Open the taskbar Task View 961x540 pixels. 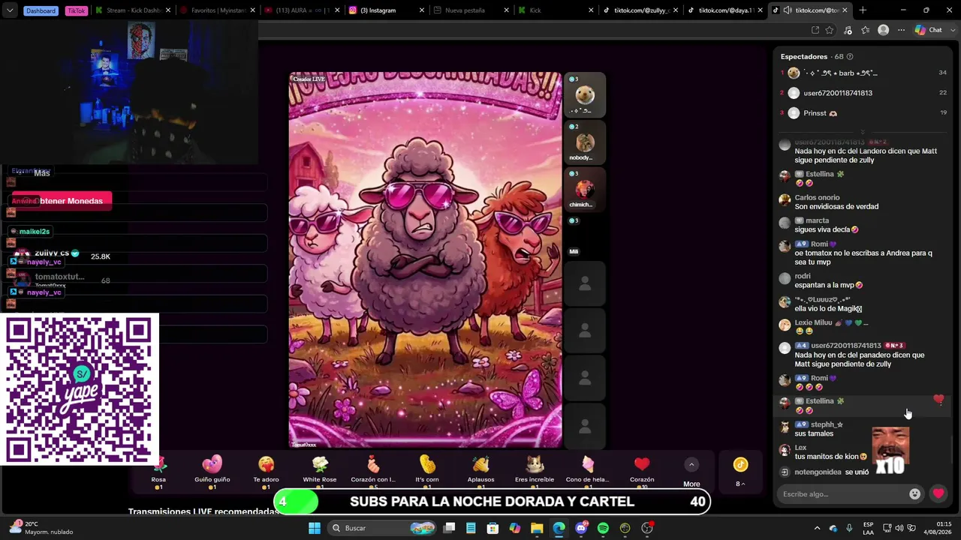point(449,528)
